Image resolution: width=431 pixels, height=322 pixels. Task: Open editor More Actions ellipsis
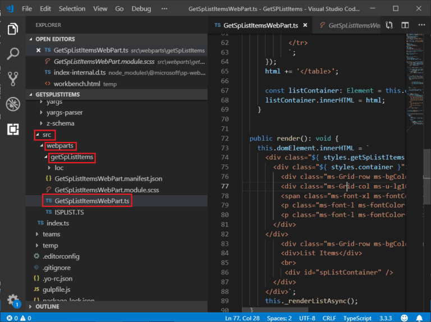click(x=421, y=25)
